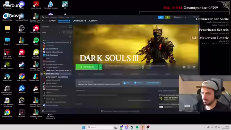
Task: Click the library search field
Action: (56, 36)
